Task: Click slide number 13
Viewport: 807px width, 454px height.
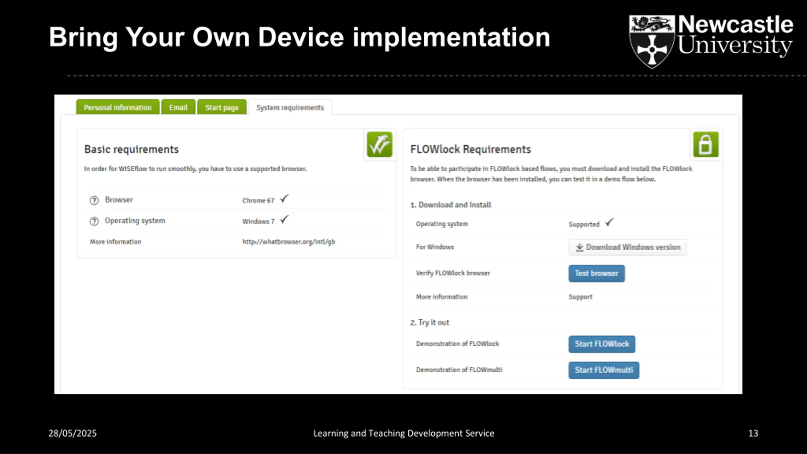Action: coord(753,433)
